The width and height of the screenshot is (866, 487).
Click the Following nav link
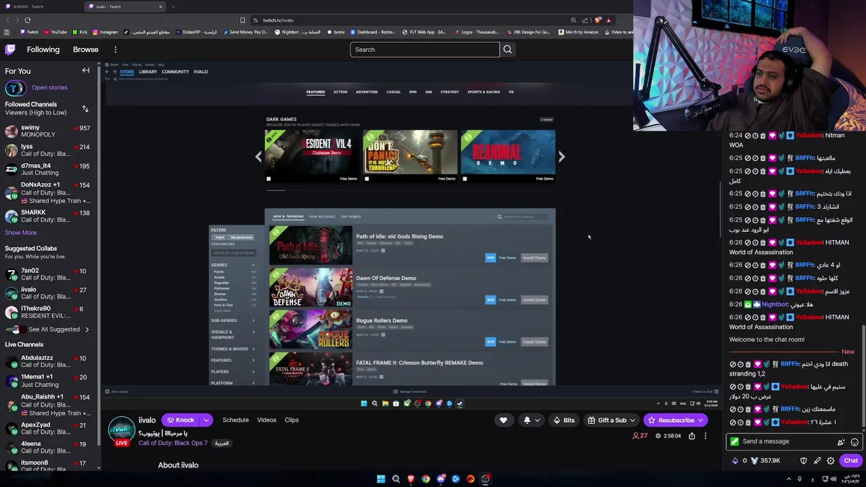point(43,49)
